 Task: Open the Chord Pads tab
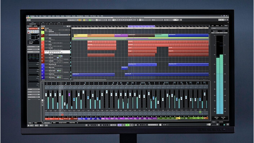click(x=72, y=123)
